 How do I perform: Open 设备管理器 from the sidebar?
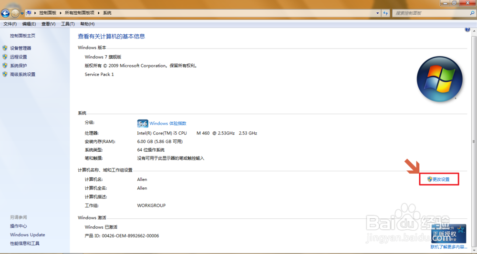pyautogui.click(x=21, y=48)
